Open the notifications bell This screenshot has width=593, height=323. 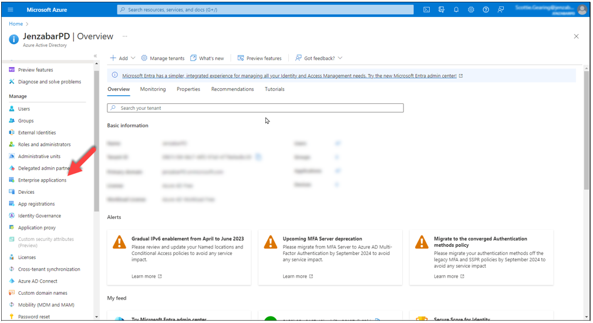pyautogui.click(x=456, y=10)
